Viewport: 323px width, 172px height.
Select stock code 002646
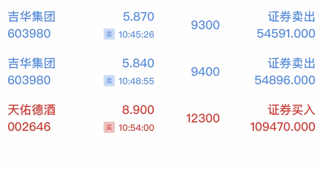[x=29, y=127]
